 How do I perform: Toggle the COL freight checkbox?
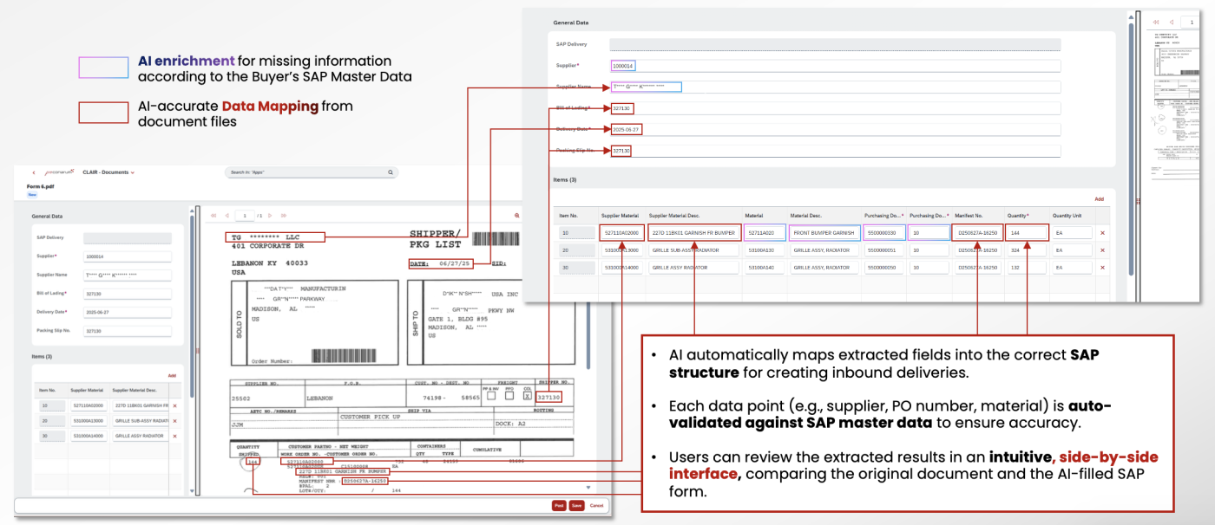tap(527, 397)
